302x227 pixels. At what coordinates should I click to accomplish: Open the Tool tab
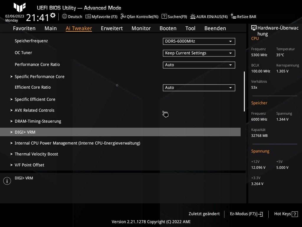pyautogui.click(x=190, y=28)
